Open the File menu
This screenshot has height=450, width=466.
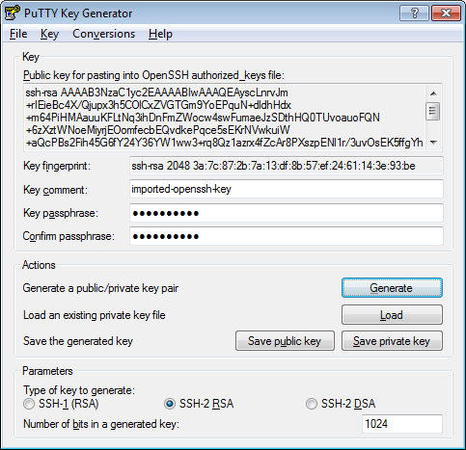tap(18, 34)
